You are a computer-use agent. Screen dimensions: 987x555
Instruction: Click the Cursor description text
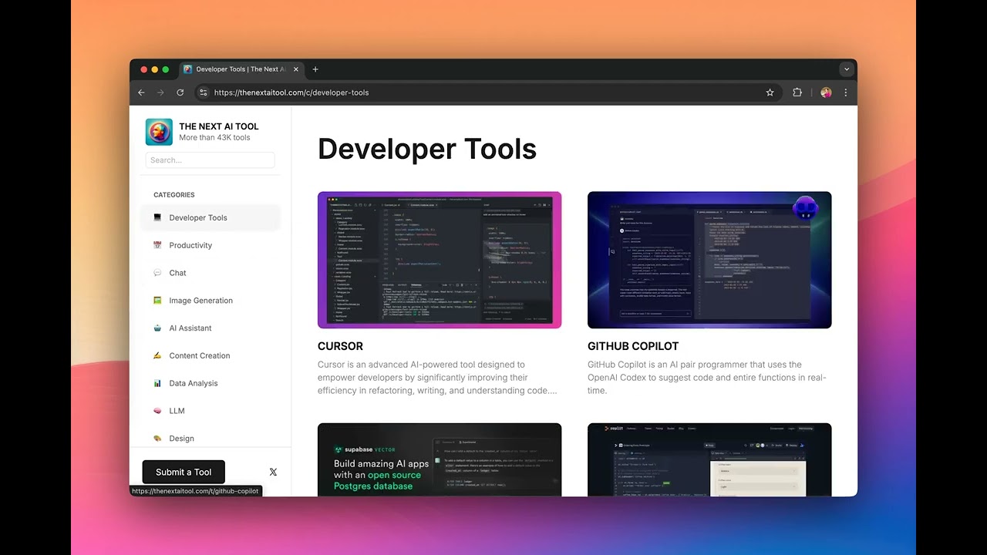pyautogui.click(x=437, y=378)
